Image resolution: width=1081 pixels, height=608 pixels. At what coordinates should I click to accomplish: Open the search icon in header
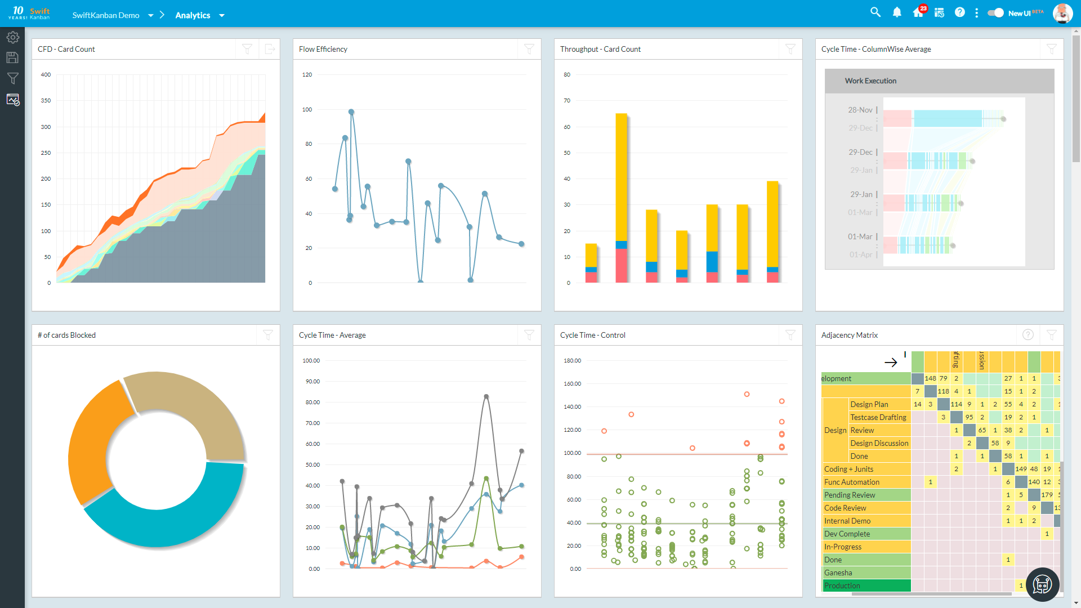point(875,12)
